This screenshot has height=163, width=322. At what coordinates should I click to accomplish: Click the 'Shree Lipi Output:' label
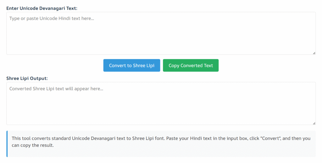point(27,78)
